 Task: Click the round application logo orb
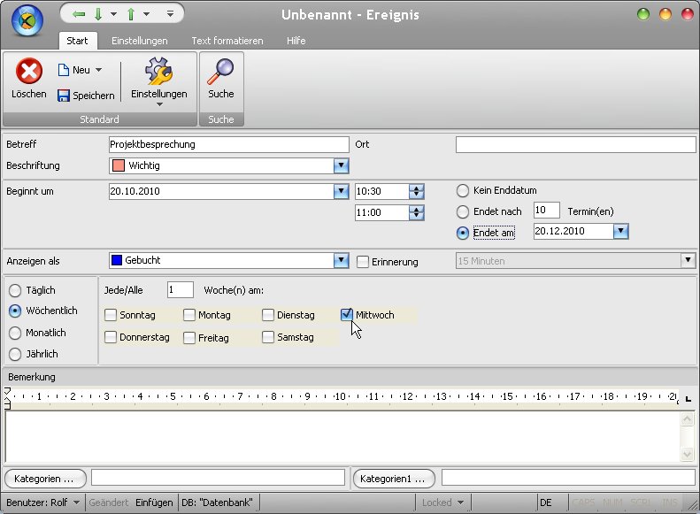pos(27,20)
